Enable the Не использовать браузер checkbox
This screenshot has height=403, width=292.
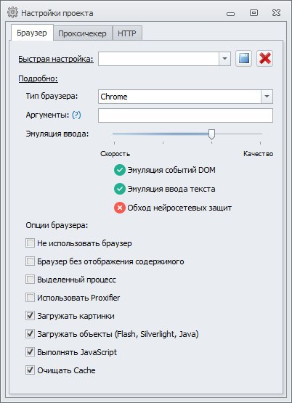[30, 243]
